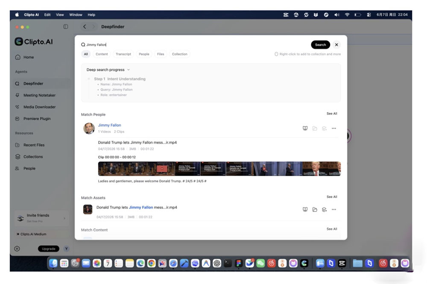Open the Window menu

click(76, 14)
